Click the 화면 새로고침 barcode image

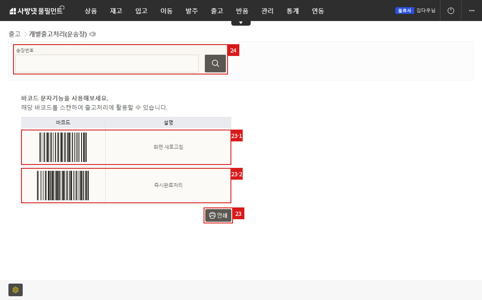point(63,147)
